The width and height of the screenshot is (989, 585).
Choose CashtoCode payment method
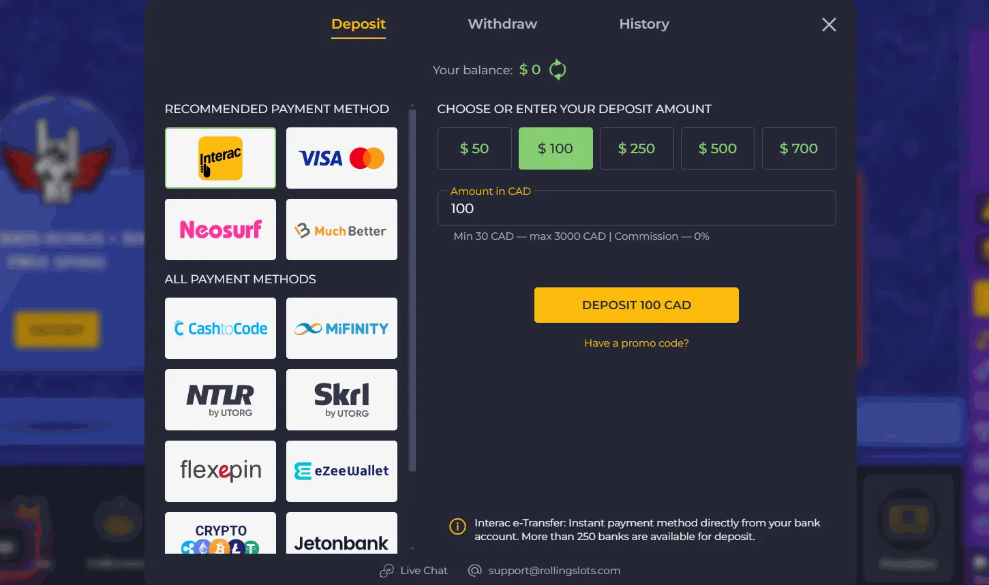[220, 328]
